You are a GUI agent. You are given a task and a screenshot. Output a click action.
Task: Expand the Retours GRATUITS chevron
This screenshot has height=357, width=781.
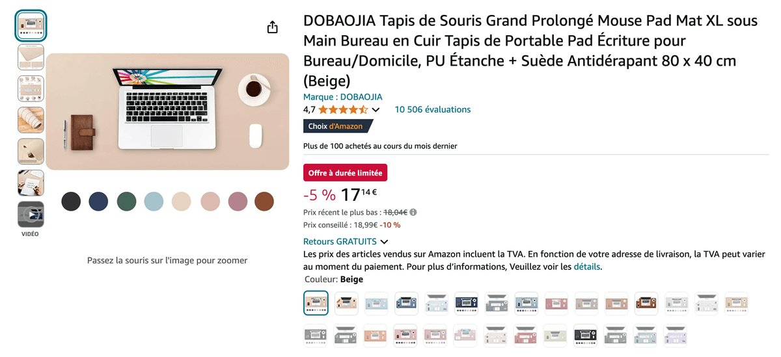point(384,242)
